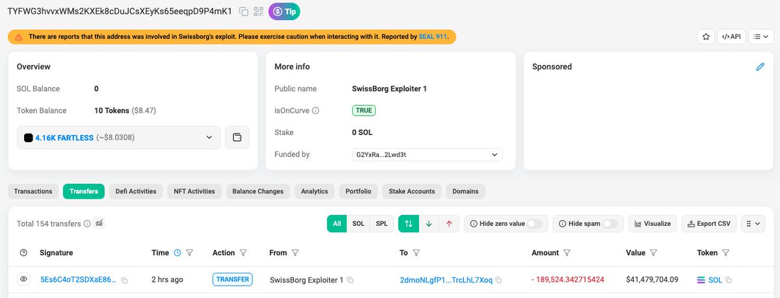Open recipient address 2dmoNLgfP1...TrcLhL7Xoq
The height and width of the screenshot is (298, 780).
pos(447,280)
